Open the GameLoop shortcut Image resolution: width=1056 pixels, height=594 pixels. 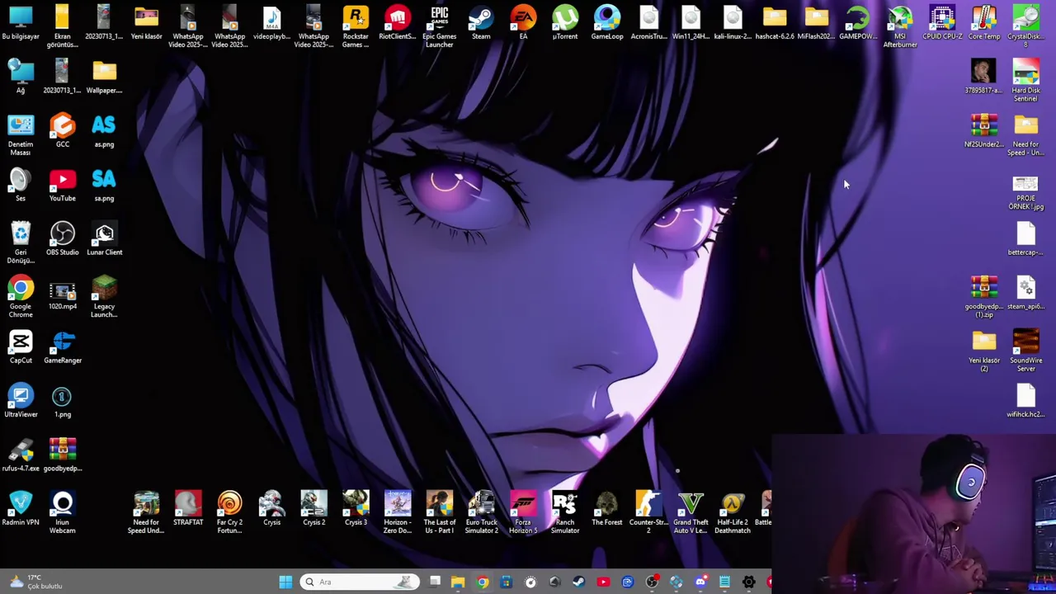click(607, 23)
